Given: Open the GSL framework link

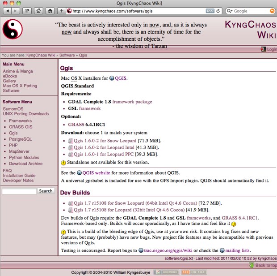Looking at the screenshot, I should (90, 108).
